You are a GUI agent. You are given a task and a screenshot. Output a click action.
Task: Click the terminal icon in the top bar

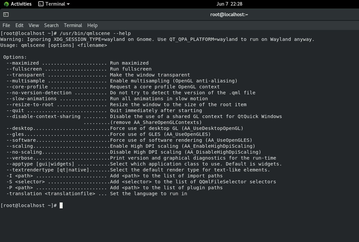click(x=41, y=4)
